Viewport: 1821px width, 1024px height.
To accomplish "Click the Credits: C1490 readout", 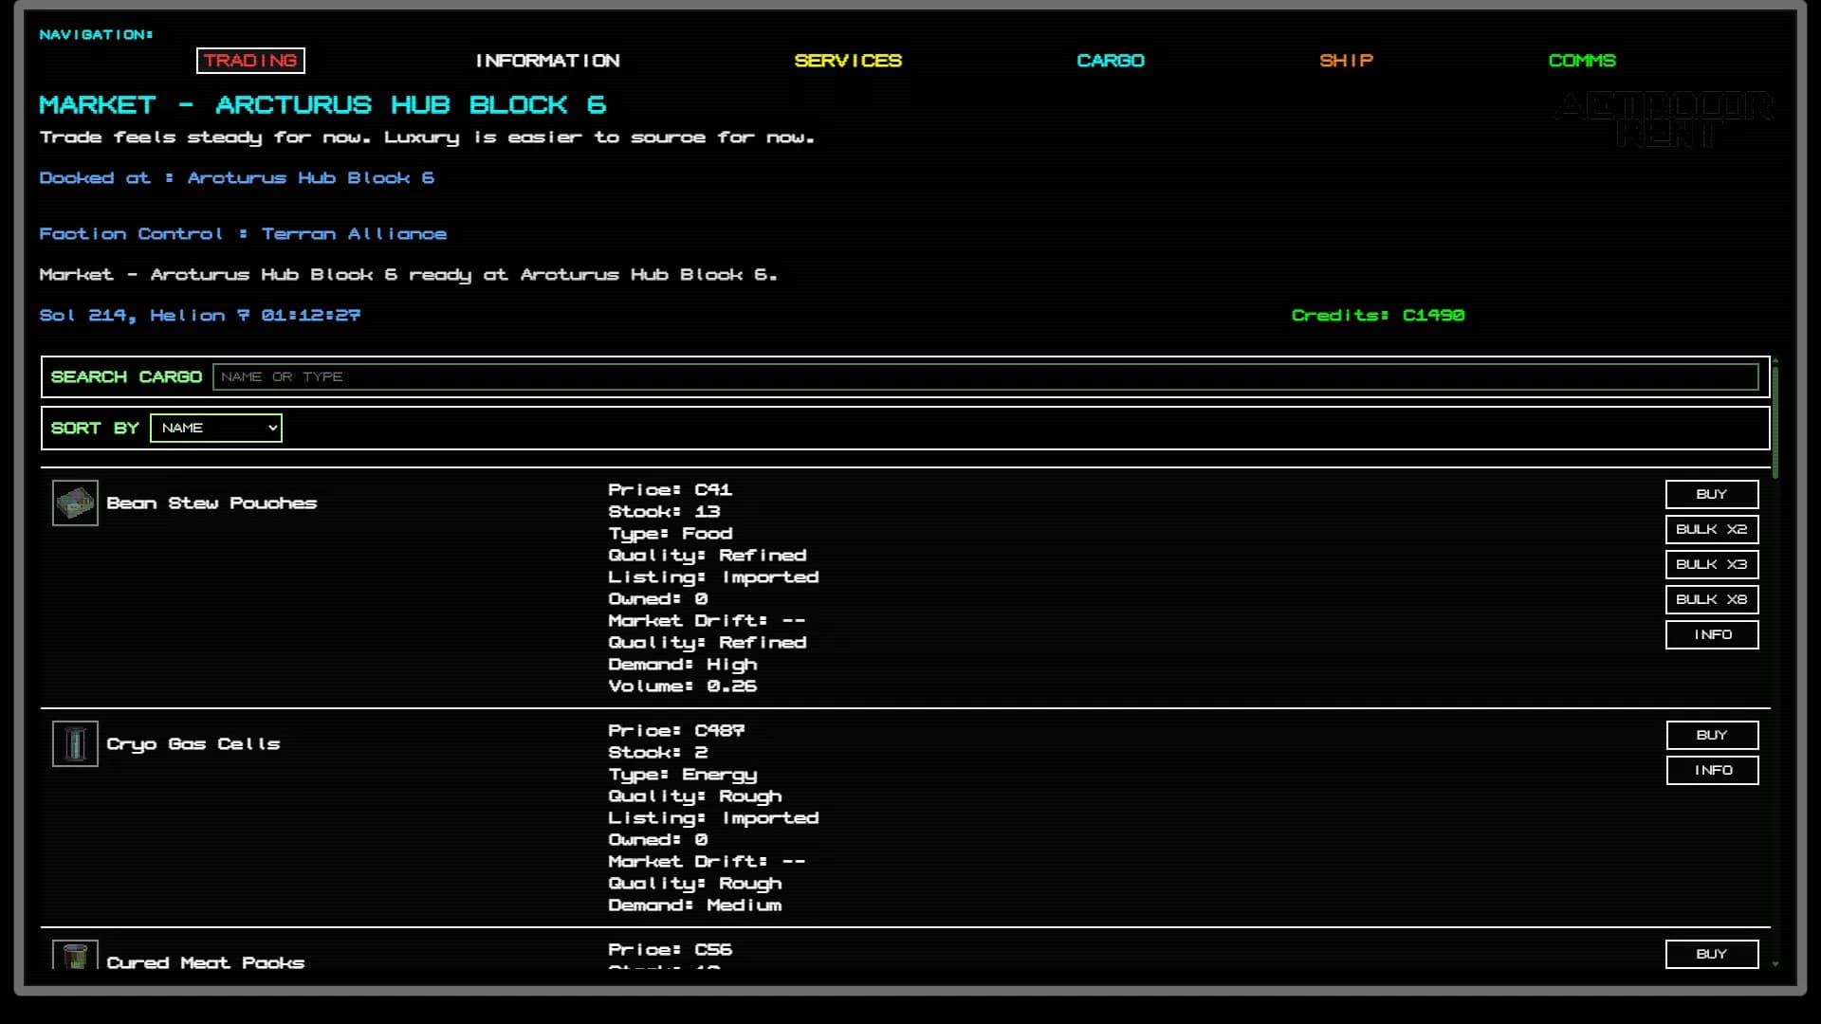I will point(1378,315).
